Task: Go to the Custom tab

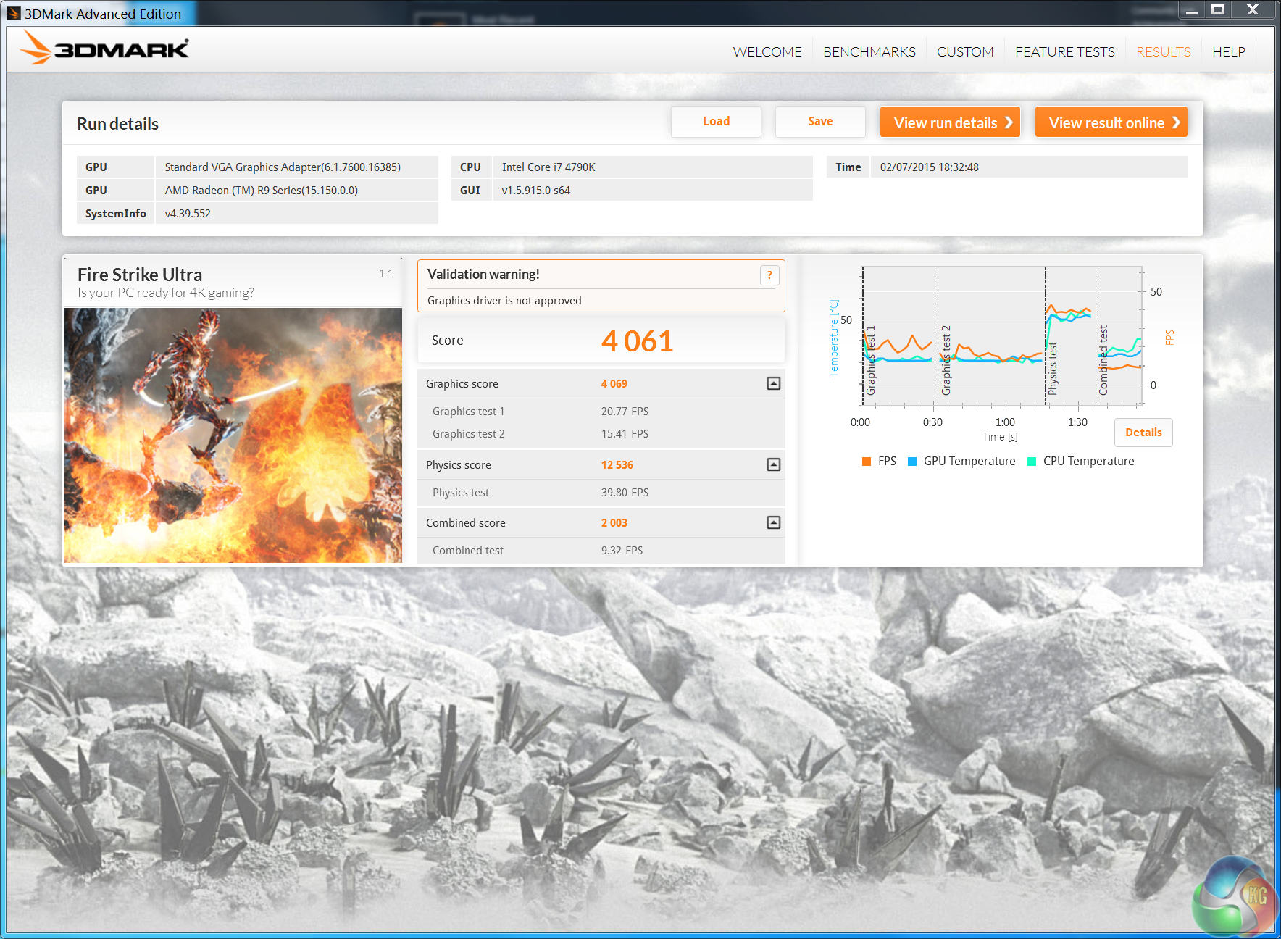Action: [964, 52]
